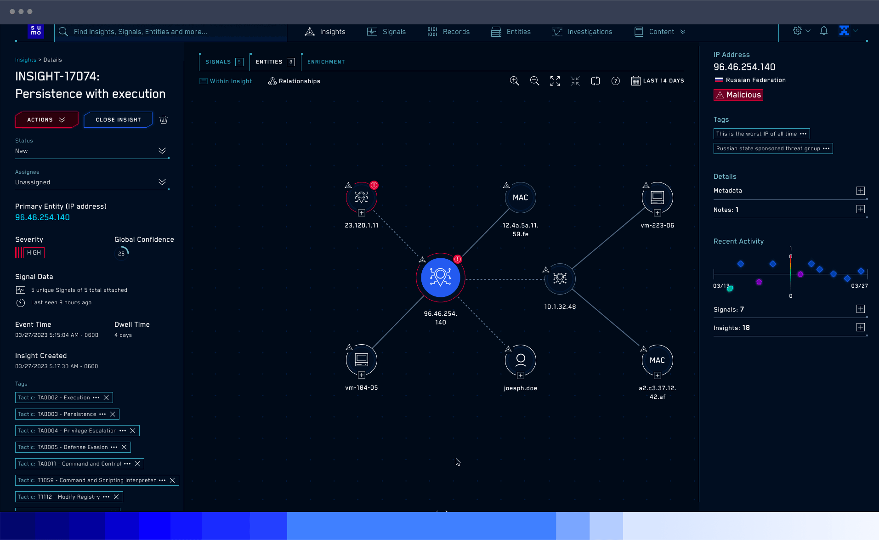Click the help question mark icon

[x=615, y=81]
